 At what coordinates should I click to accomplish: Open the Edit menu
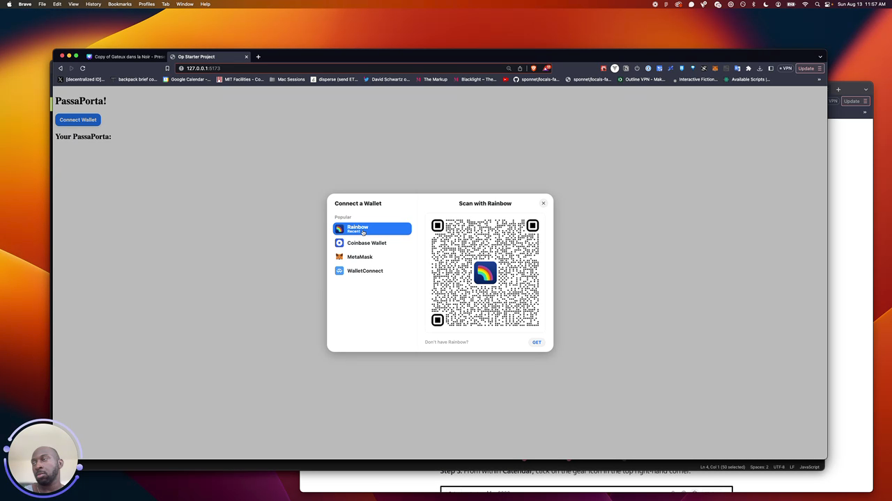tap(57, 4)
